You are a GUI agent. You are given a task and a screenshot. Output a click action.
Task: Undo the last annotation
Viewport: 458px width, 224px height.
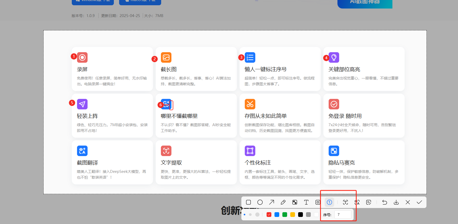click(385, 202)
